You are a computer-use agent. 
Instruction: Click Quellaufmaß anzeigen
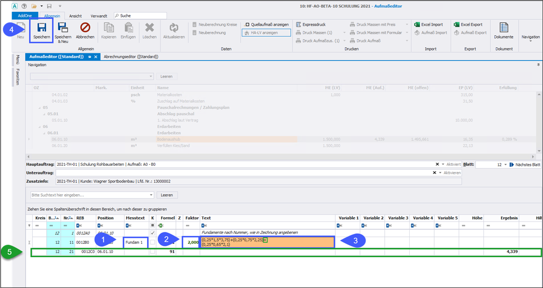tap(267, 24)
